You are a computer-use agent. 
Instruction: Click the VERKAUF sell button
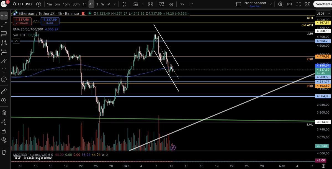(x=22, y=21)
